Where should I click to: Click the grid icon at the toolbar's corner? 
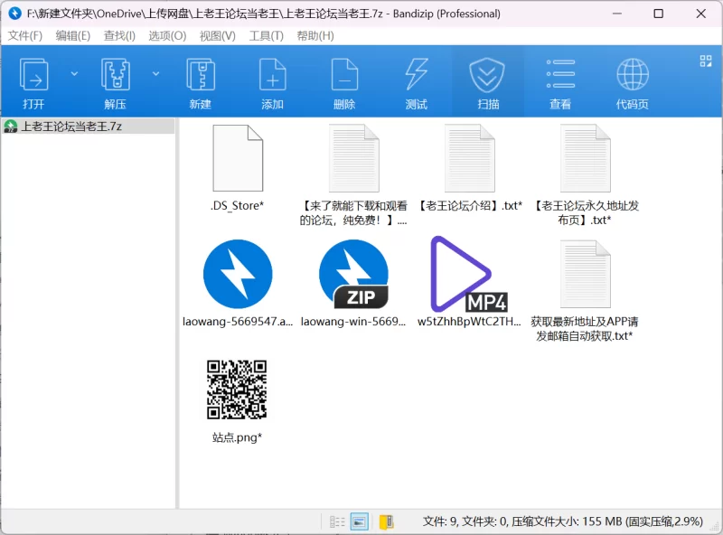point(706,61)
